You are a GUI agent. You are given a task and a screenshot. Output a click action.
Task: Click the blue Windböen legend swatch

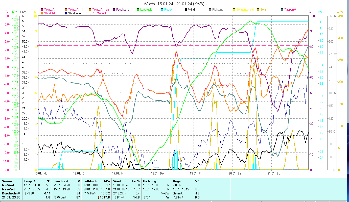pos(66,13)
